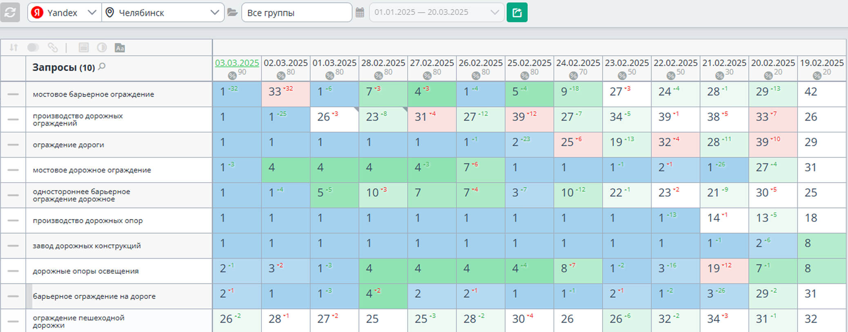This screenshot has height=332, width=848.
Task: Click the location pin icon beside Челябинск
Action: point(109,13)
